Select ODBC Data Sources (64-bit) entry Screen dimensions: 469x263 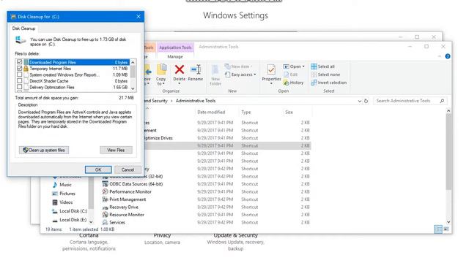point(136,184)
